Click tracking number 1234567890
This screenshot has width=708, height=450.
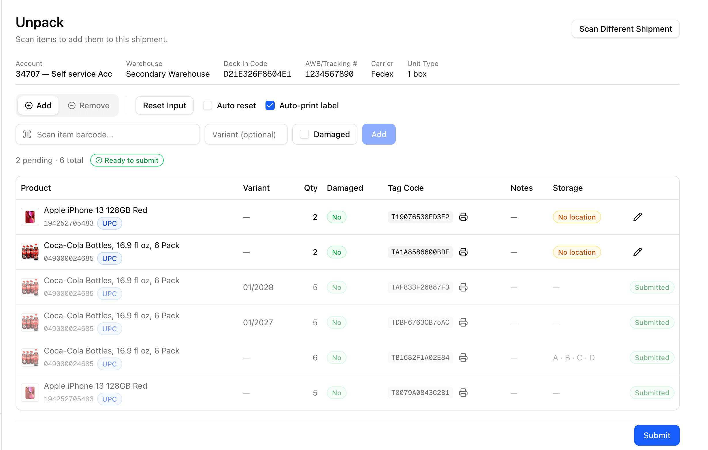tap(329, 74)
